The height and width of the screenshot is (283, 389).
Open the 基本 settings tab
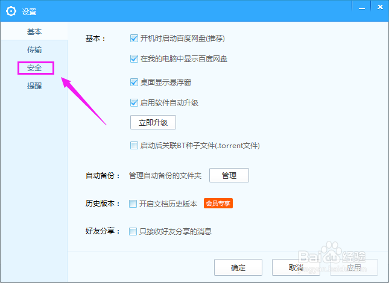[34, 31]
